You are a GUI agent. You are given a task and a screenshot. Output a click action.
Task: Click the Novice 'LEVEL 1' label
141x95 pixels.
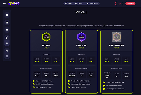coord(46,48)
